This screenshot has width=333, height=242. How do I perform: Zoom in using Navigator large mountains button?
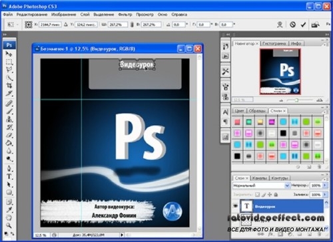pos(320,100)
